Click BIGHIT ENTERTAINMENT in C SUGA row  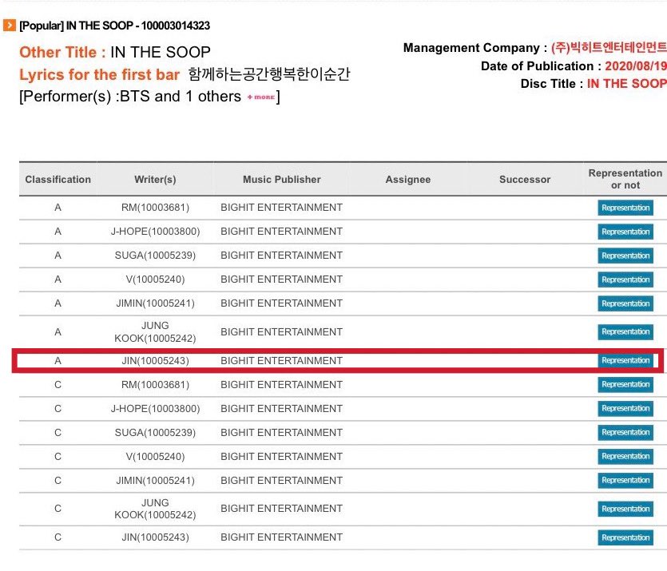(282, 432)
